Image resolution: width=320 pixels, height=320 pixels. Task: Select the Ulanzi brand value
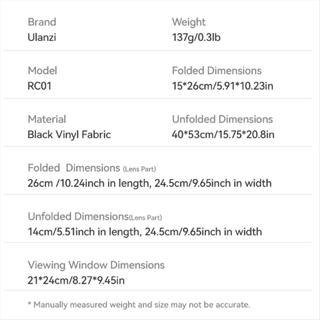pyautogui.click(x=42, y=37)
